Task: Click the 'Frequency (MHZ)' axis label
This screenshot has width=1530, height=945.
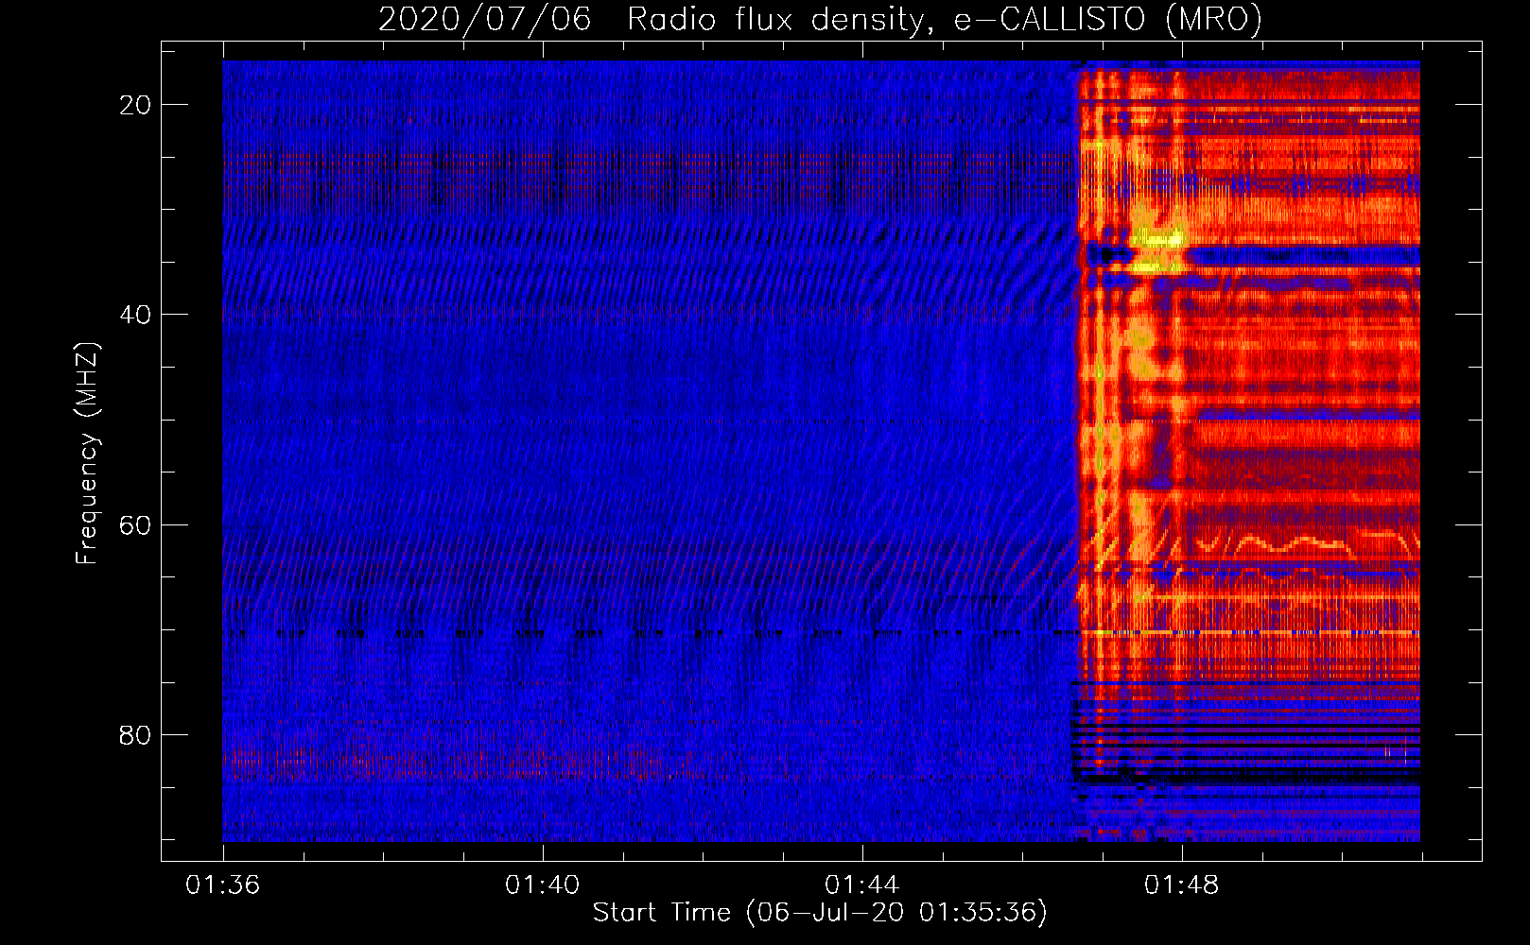Action: (x=86, y=454)
